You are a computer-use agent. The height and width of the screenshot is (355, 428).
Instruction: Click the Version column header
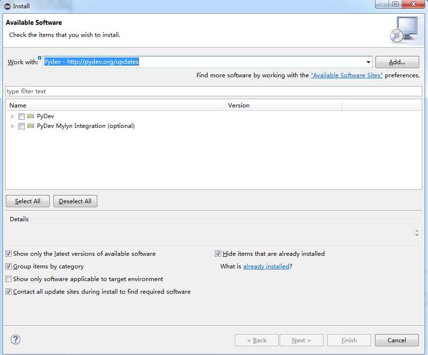tap(284, 106)
